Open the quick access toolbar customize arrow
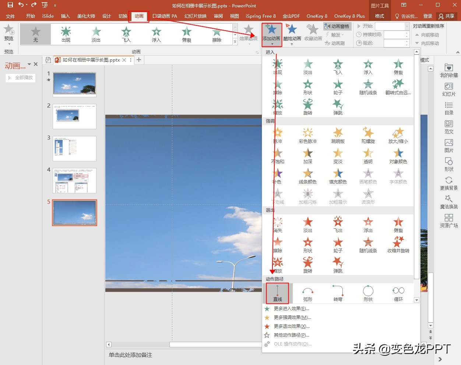Image resolution: width=461 pixels, height=365 pixels. pos(55,6)
